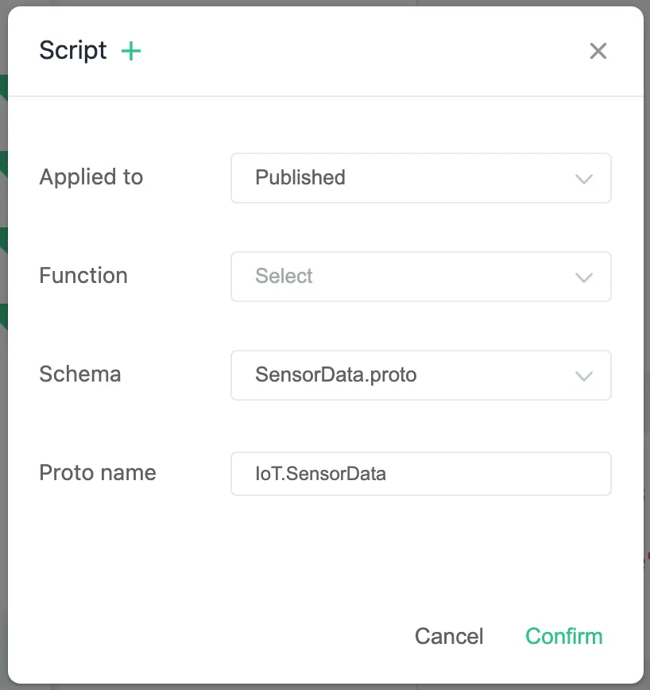This screenshot has height=690, width=650.
Task: Click the chevron on the Schema selector
Action: click(x=584, y=375)
